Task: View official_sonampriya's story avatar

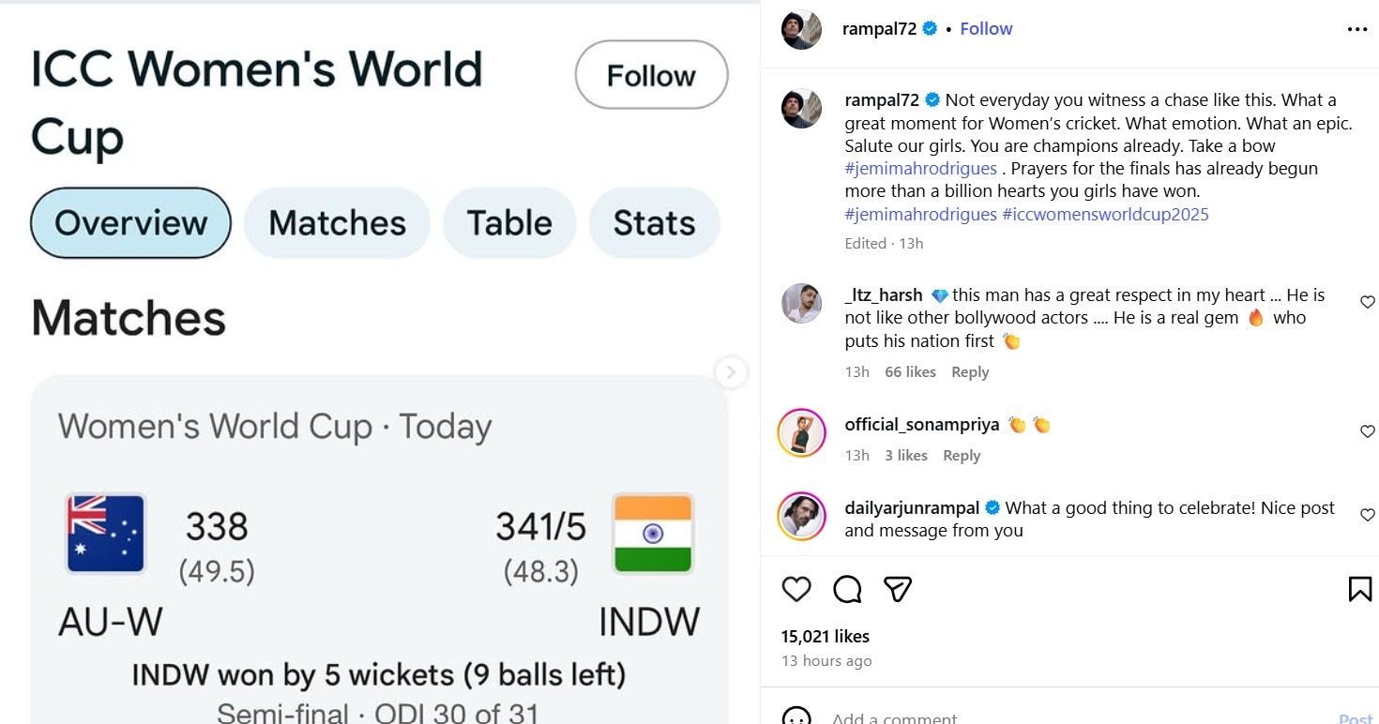Action: coord(802,432)
